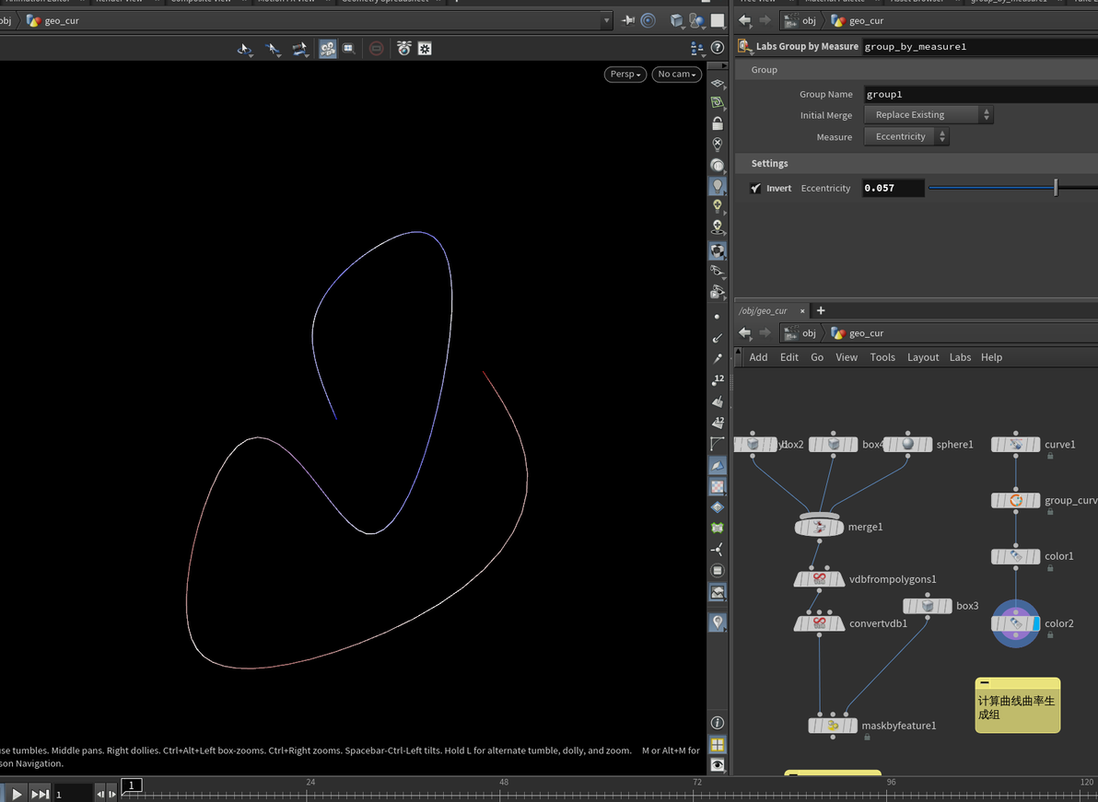1098x802 pixels.
Task: Toggle the visibility eye icon in display toolbar
Action: (718, 764)
